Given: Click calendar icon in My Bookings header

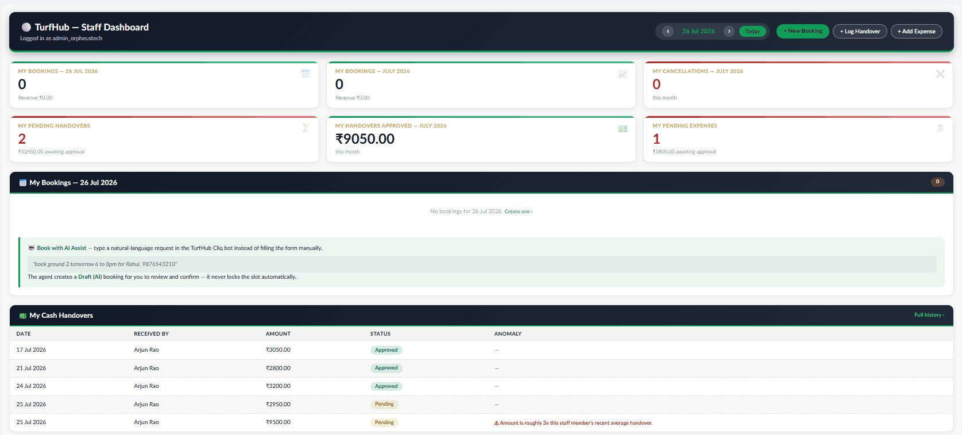Looking at the screenshot, I should pos(23,183).
